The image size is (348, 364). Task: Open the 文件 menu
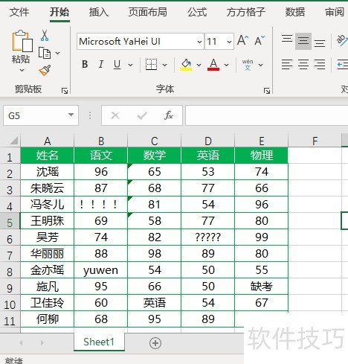[19, 12]
